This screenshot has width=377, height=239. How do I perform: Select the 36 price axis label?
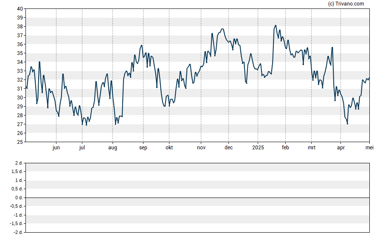20,44
